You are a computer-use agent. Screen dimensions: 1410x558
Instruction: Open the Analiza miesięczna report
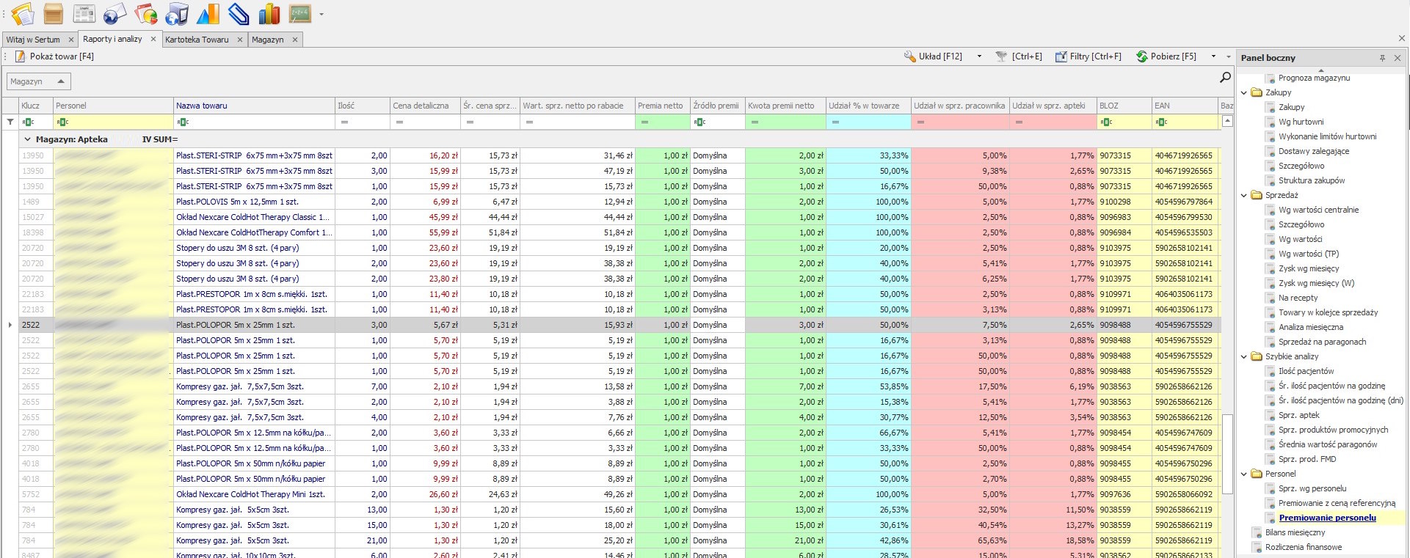(x=1310, y=327)
